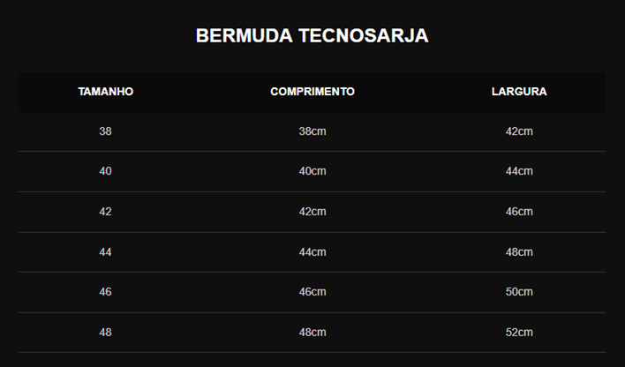Select size 46 in the TAMANHO column
This screenshot has height=367, width=625.
click(x=106, y=292)
